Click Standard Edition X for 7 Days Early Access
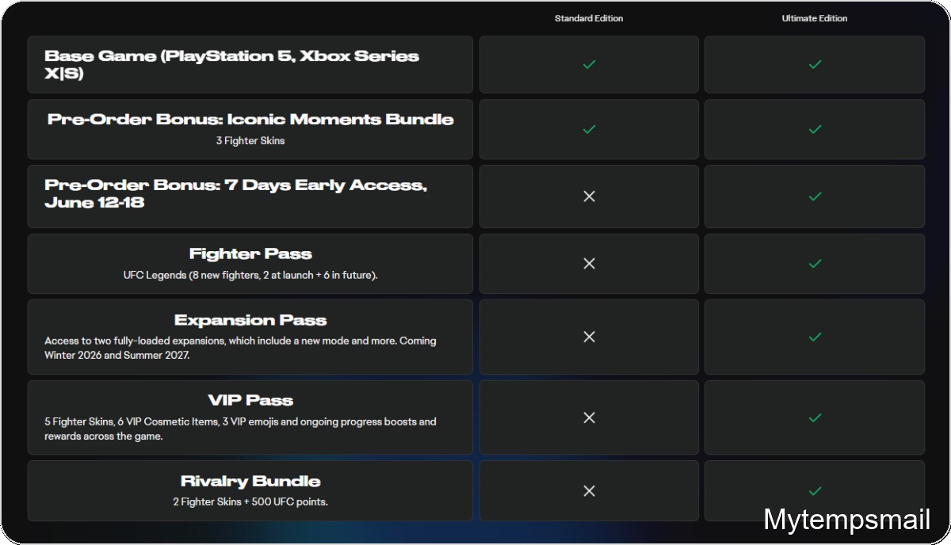 [589, 196]
